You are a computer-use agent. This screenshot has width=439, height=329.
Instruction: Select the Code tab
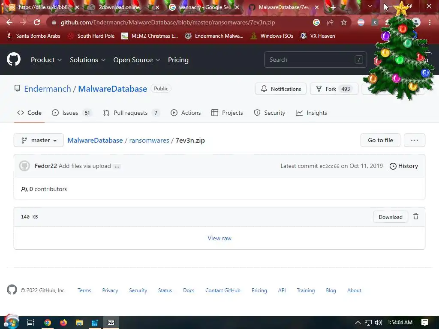[x=29, y=113]
